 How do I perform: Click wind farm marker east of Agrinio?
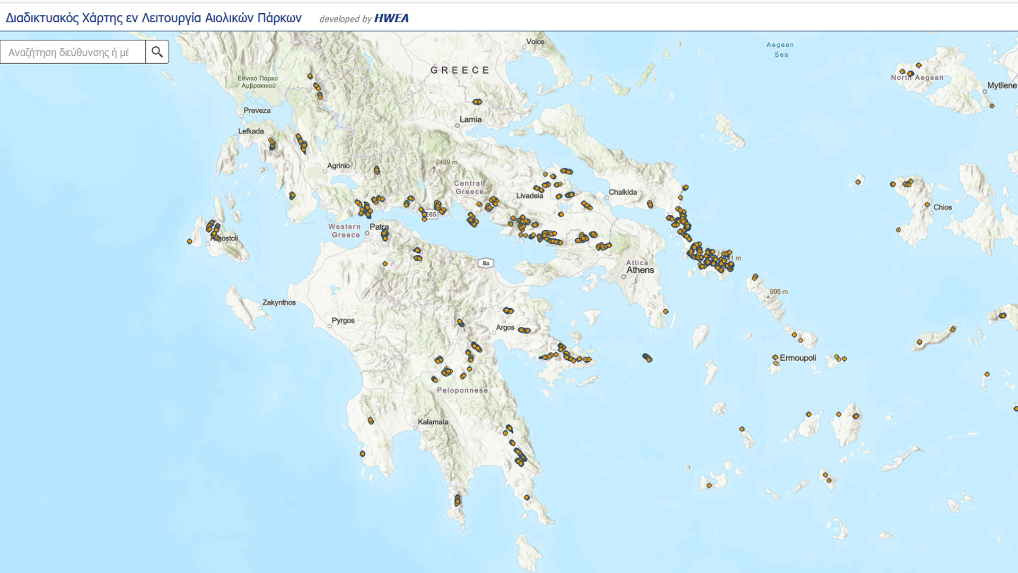tap(376, 170)
